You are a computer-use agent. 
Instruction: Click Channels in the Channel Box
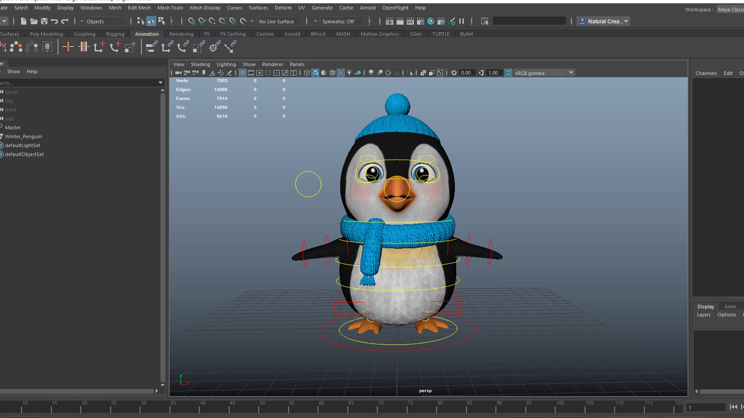click(706, 73)
